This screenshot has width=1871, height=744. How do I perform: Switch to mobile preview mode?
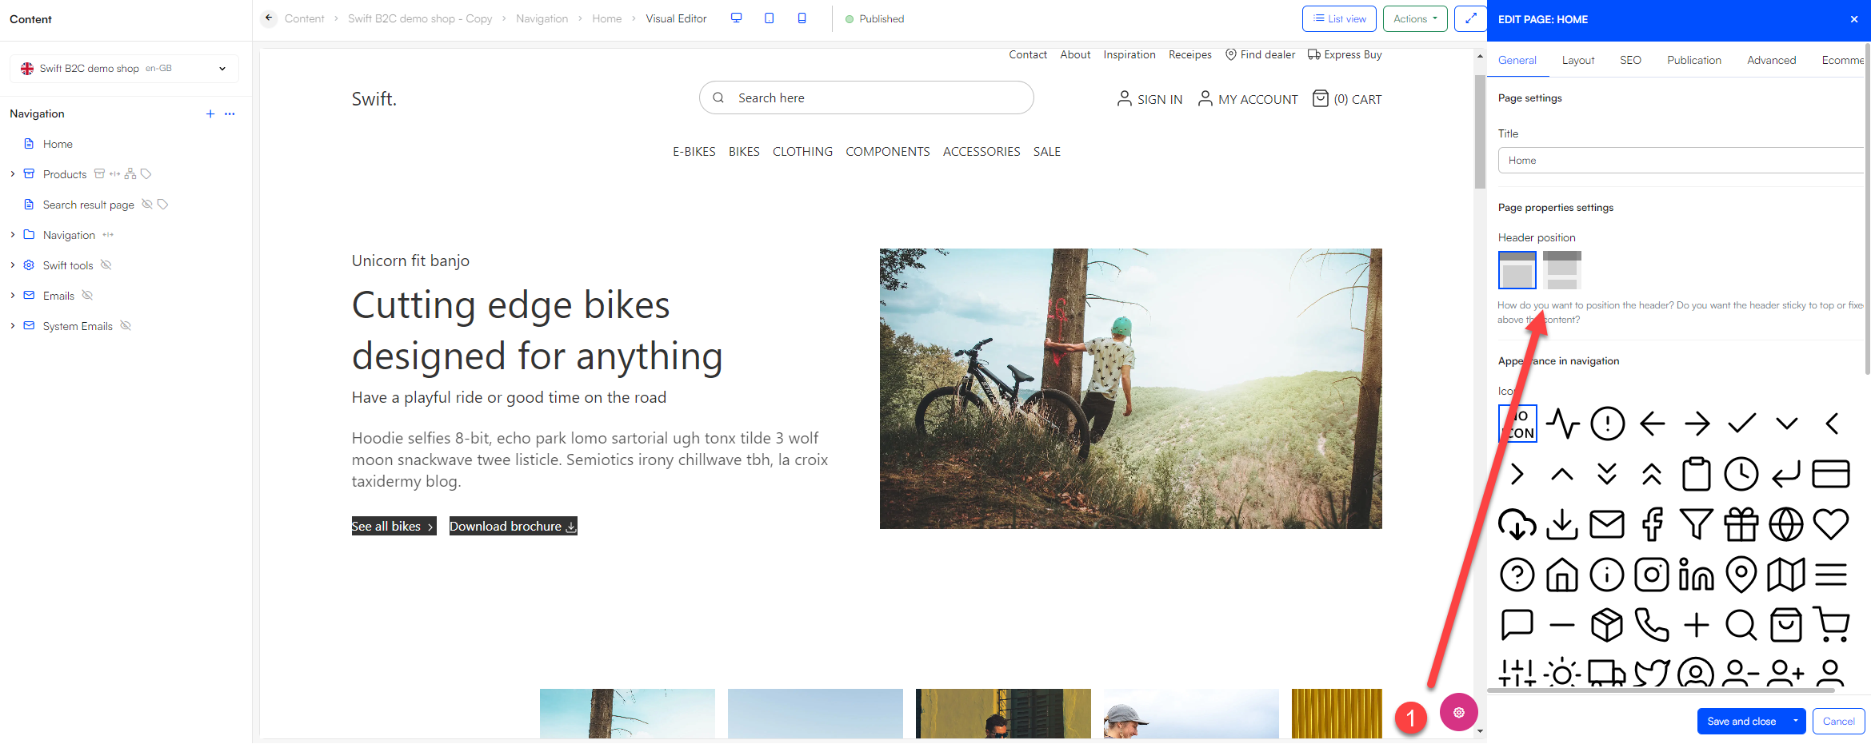point(802,18)
